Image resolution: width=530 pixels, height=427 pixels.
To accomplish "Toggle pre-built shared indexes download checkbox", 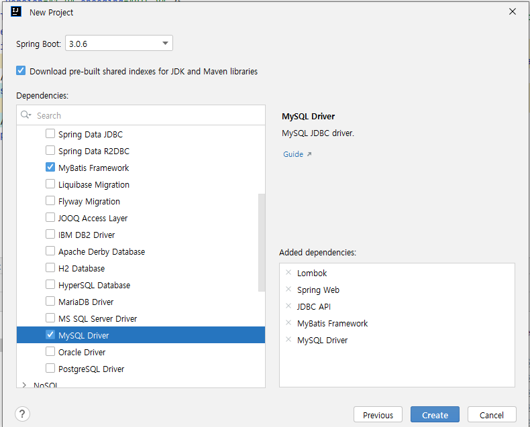I will [x=21, y=70].
